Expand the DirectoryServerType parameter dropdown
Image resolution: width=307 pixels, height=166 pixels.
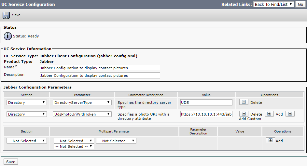[82, 103]
